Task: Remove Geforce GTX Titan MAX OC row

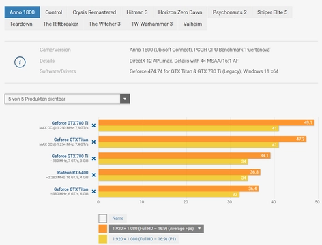Action: click(x=93, y=142)
